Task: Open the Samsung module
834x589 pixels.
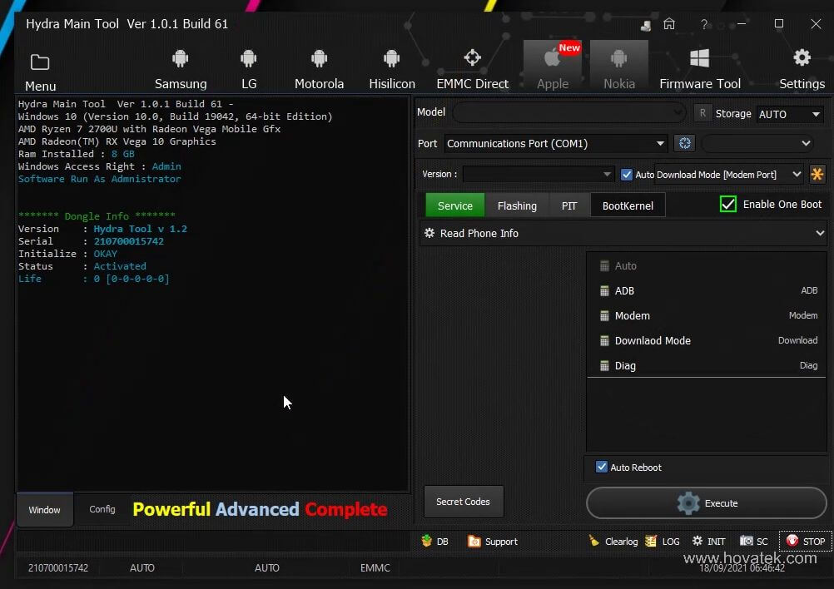Action: (x=180, y=68)
